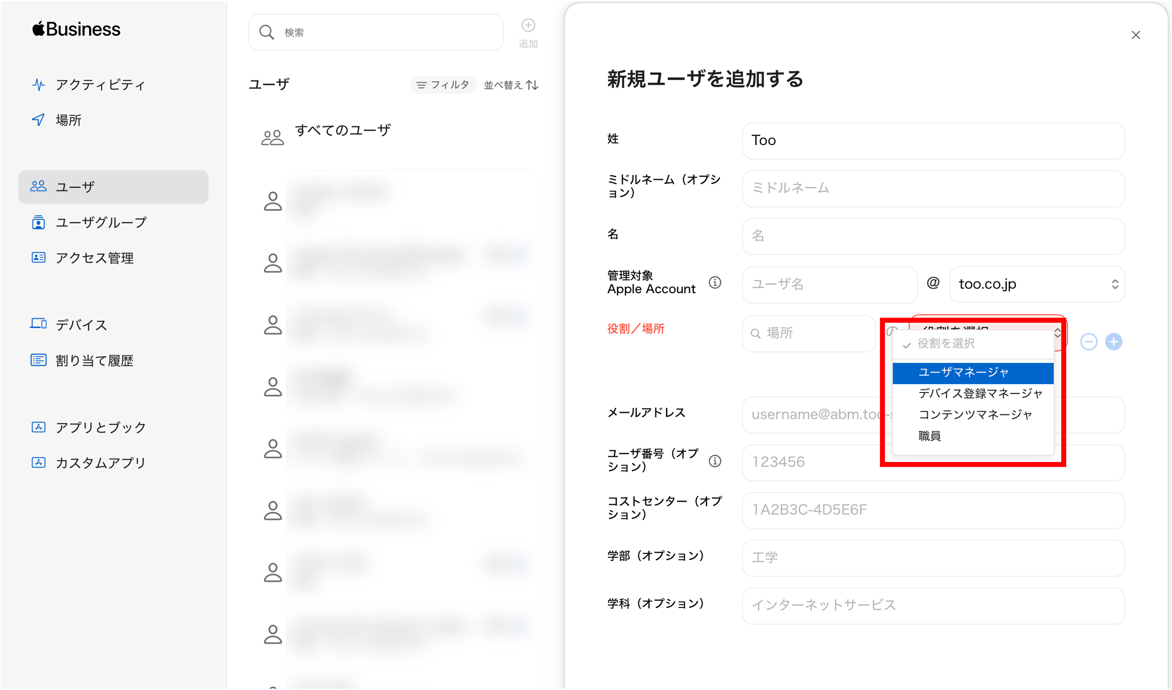Click the デバイス sidebar icon
Image resolution: width=1172 pixels, height=690 pixels.
[38, 324]
